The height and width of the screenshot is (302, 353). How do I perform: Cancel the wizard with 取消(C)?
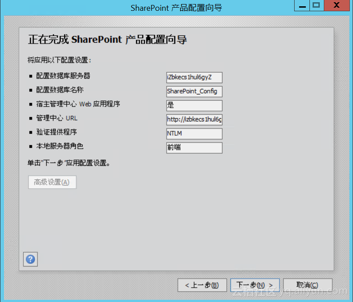click(x=308, y=285)
